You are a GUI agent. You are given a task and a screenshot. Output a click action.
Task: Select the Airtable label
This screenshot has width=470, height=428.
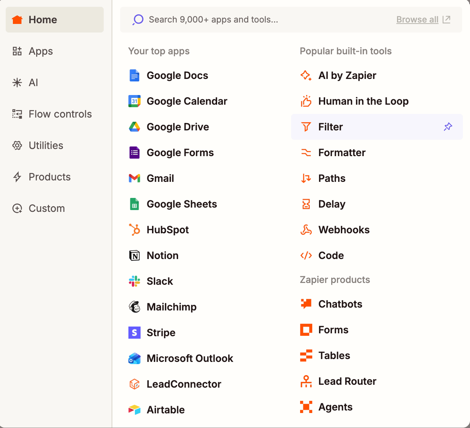click(x=166, y=410)
